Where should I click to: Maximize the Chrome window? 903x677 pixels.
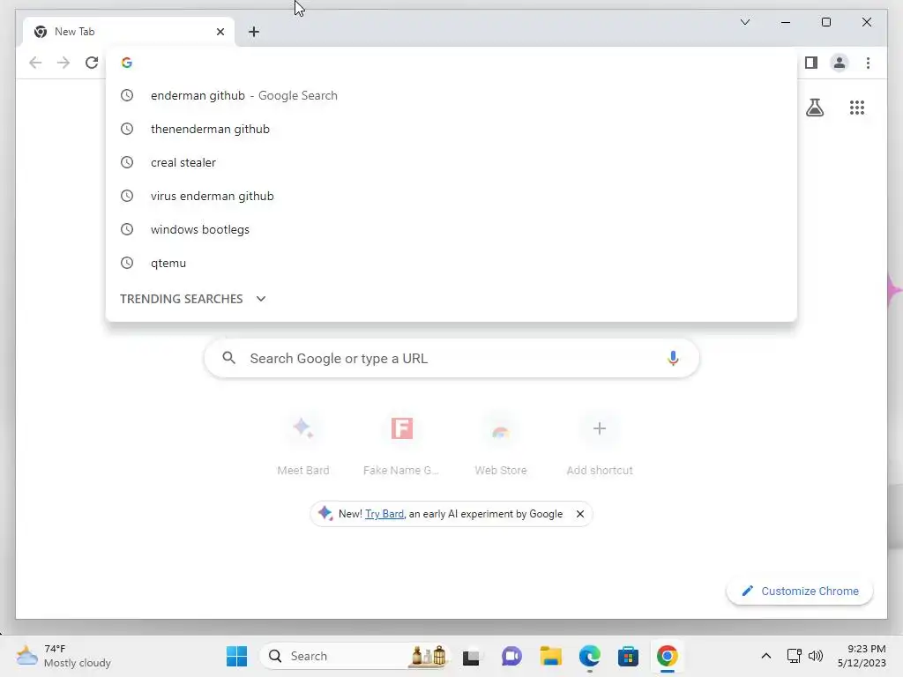tap(825, 22)
